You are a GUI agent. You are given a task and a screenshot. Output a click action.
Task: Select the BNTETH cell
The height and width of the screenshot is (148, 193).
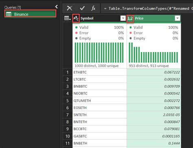click(x=99, y=122)
